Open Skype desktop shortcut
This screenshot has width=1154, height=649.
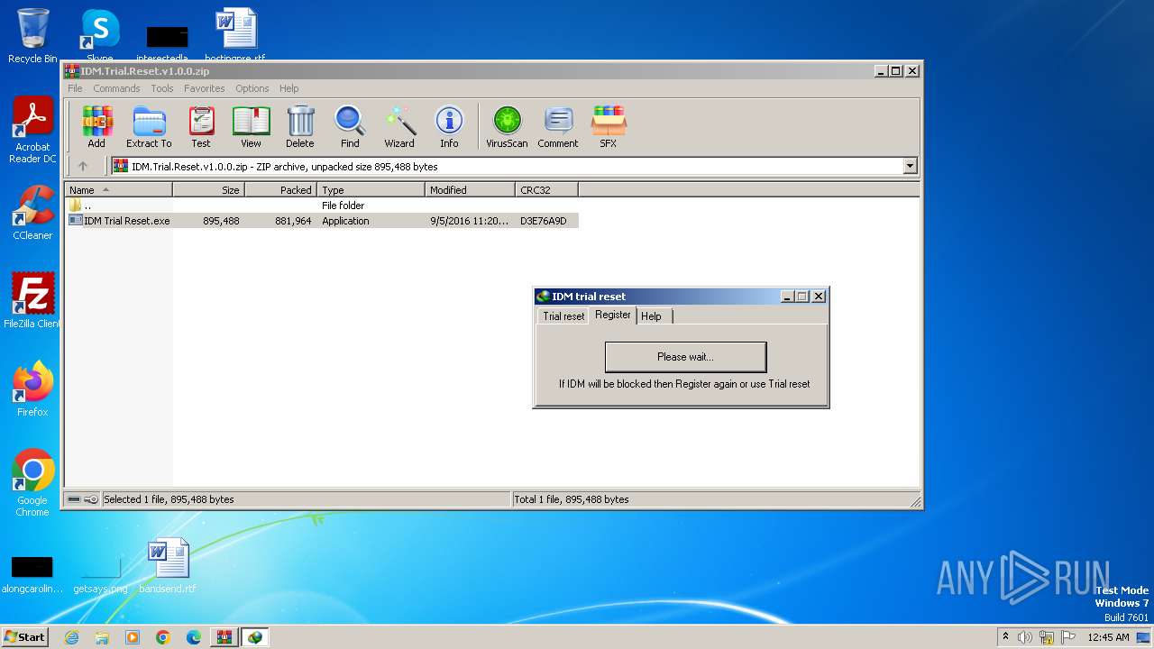point(100,35)
